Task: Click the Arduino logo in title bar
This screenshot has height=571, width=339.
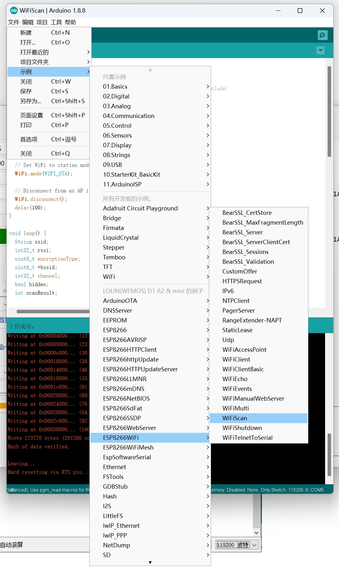Action: pyautogui.click(x=14, y=10)
